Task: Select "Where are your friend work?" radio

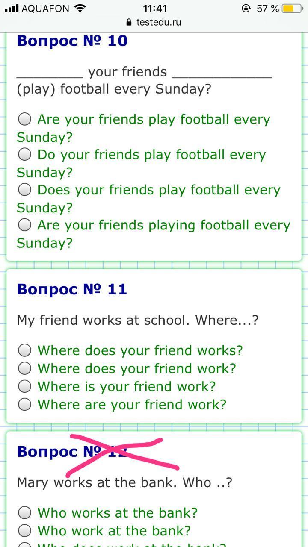Action: (x=25, y=404)
